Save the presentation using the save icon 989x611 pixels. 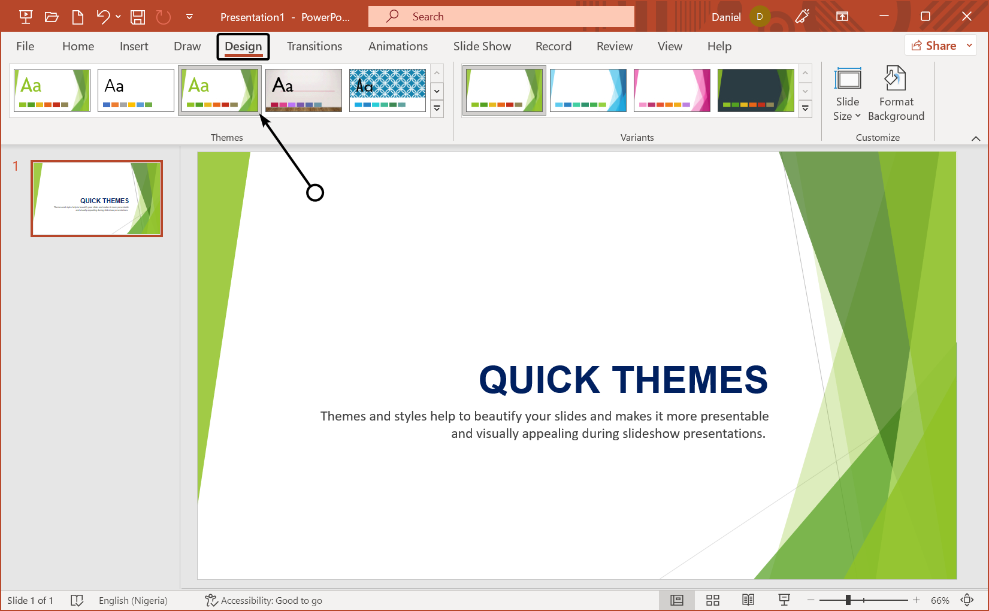click(137, 16)
